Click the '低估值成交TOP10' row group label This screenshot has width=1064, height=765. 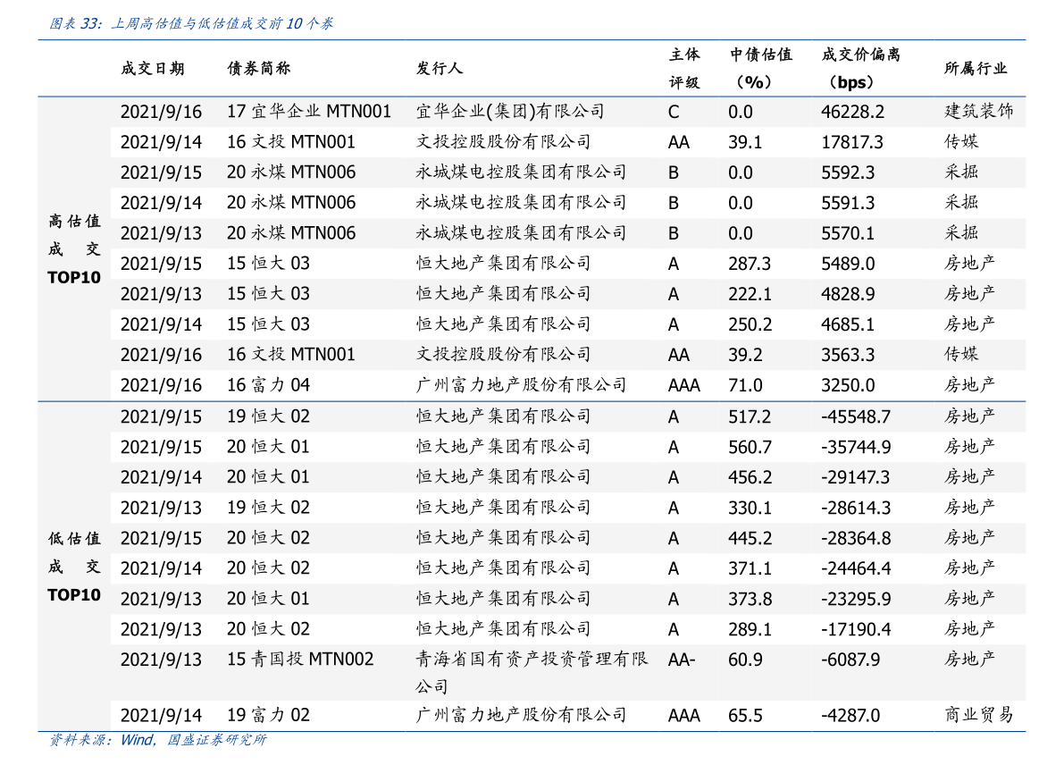(74, 567)
